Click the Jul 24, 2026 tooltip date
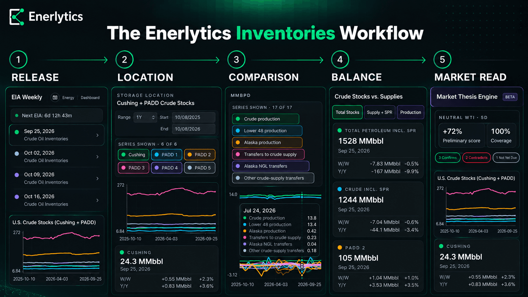The width and height of the screenshot is (528, 297). pyautogui.click(x=260, y=211)
